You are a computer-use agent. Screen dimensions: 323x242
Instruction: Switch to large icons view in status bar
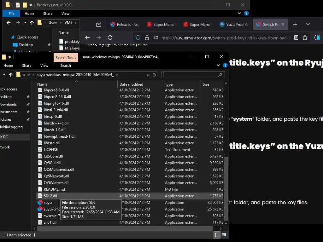224,235
